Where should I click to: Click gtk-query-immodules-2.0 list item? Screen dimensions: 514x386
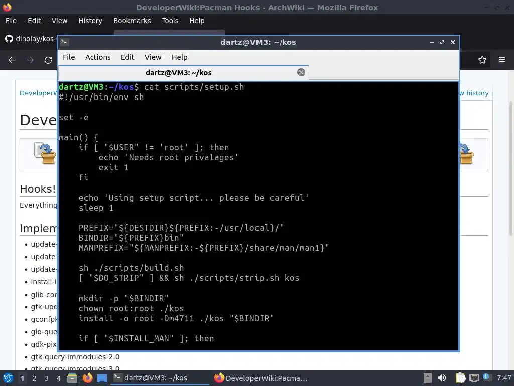coord(75,357)
